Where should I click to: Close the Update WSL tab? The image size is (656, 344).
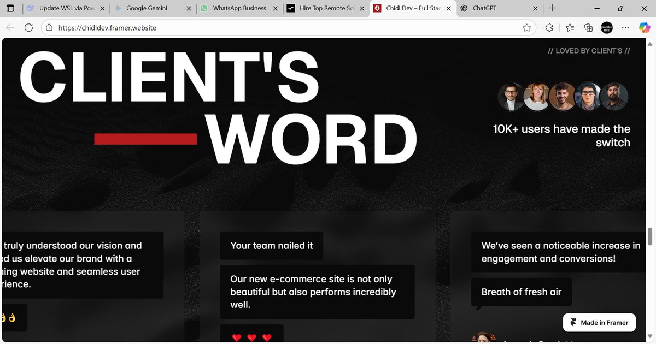click(x=102, y=8)
